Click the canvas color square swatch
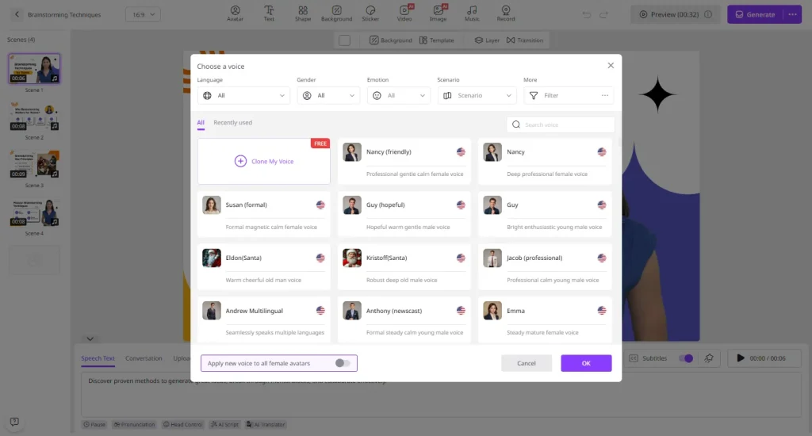 (344, 40)
